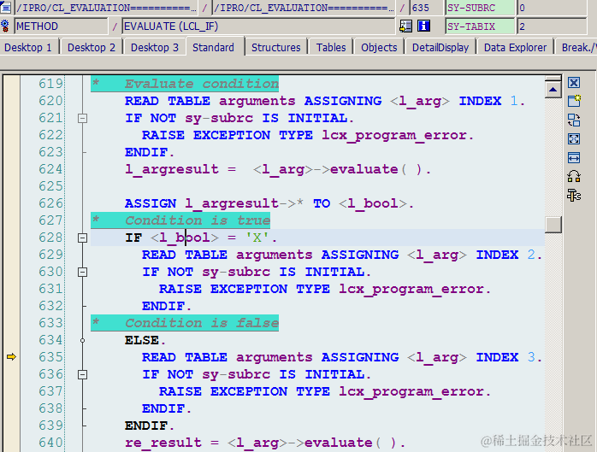
Task: Open the services of the tool icon
Action: coord(574,177)
